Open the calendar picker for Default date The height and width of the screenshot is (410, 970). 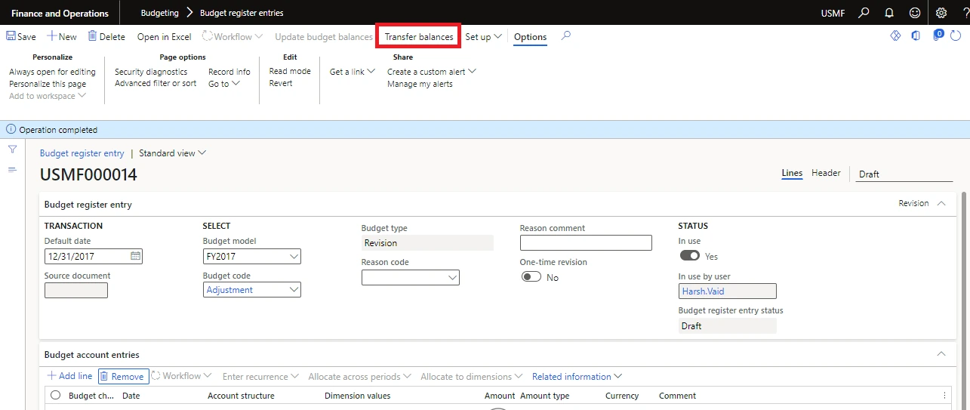tap(135, 256)
